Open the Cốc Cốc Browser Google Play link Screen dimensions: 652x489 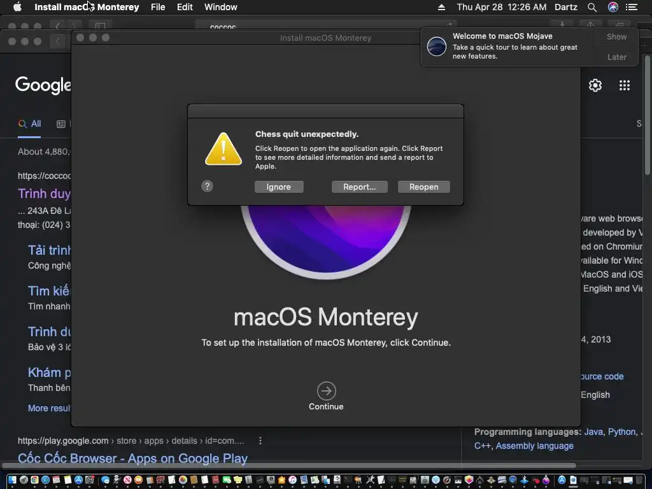point(132,458)
